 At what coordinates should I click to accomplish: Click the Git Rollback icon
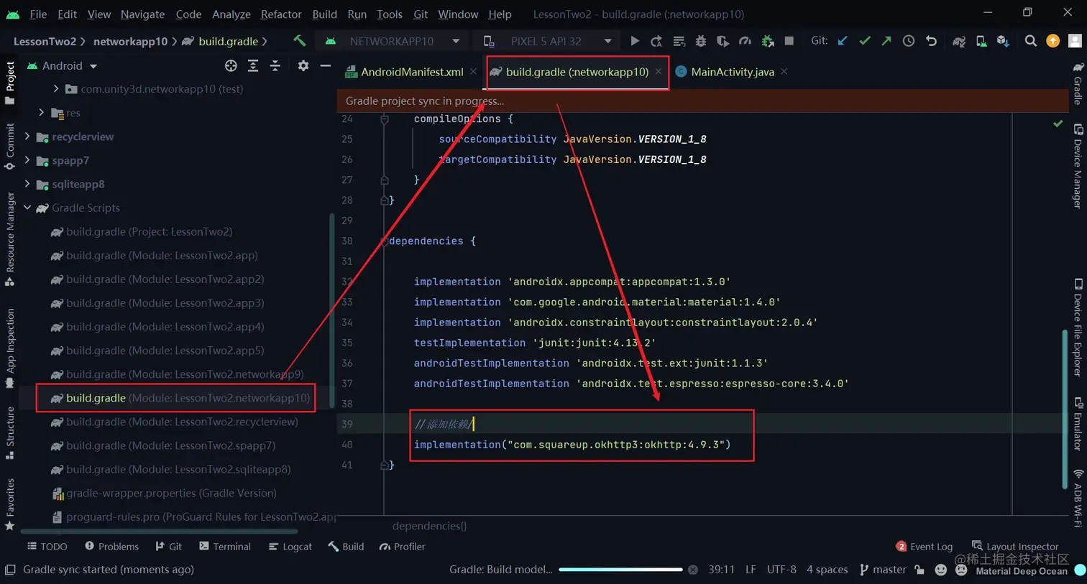point(931,41)
